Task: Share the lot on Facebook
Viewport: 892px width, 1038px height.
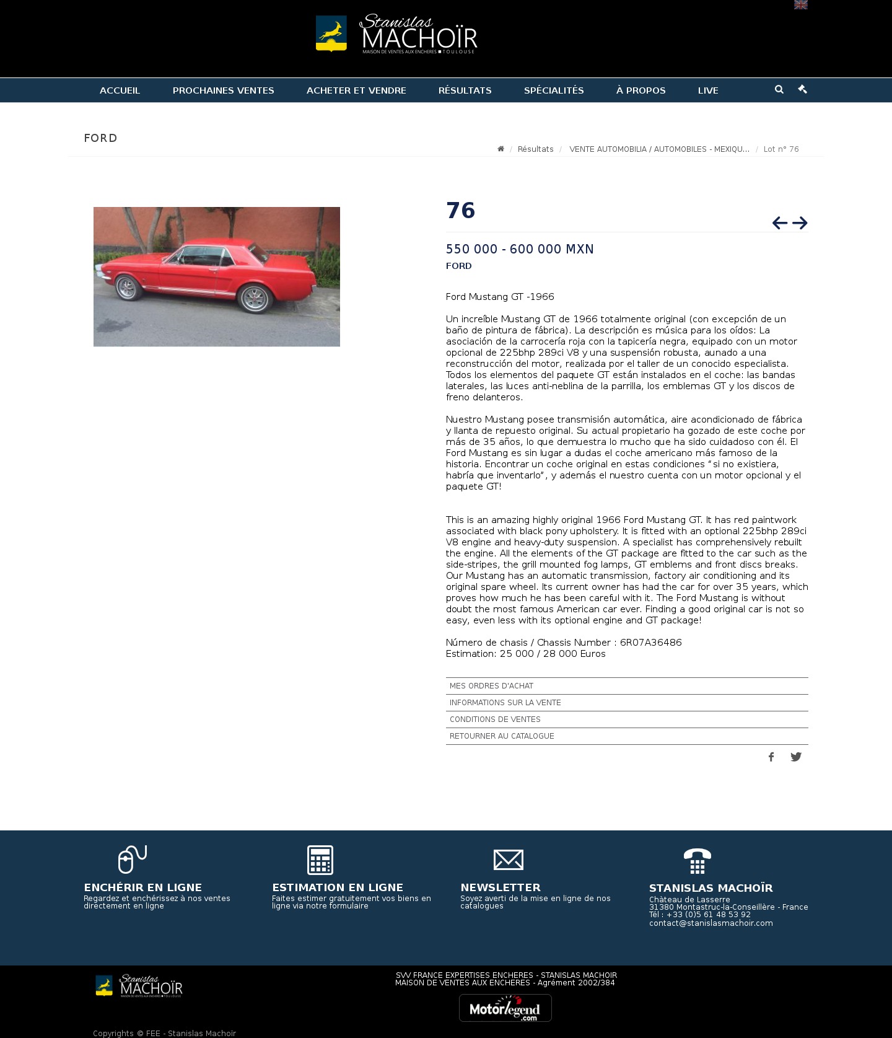Action: coord(771,757)
